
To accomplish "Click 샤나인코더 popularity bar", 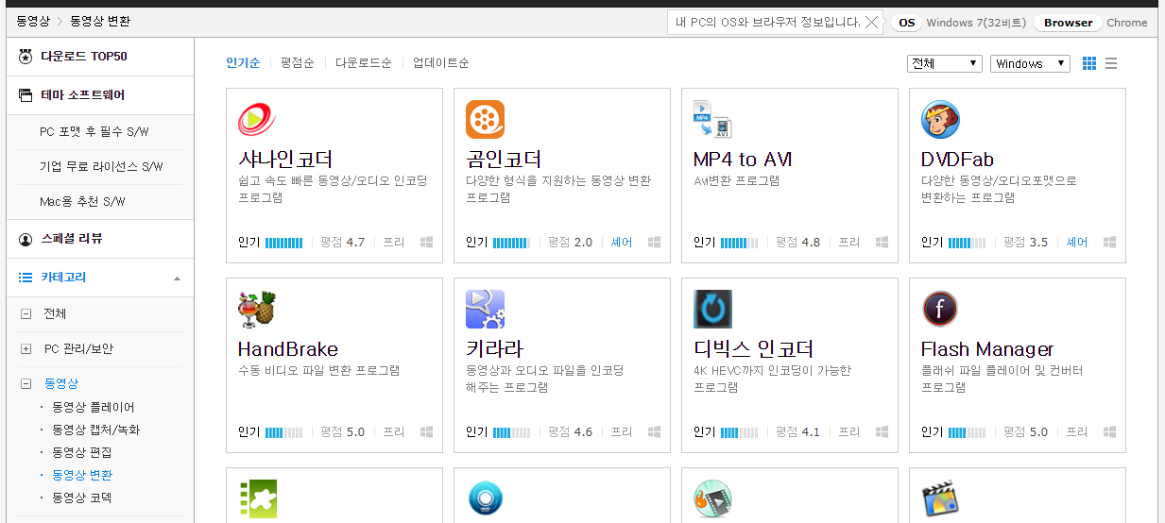I will (x=283, y=243).
